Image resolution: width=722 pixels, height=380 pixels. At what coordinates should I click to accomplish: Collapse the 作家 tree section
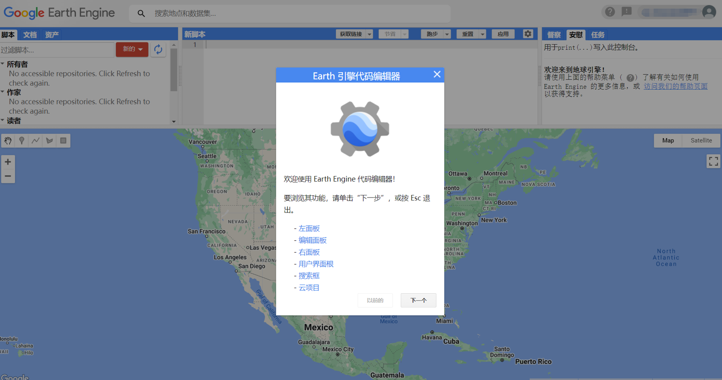[x=3, y=92]
